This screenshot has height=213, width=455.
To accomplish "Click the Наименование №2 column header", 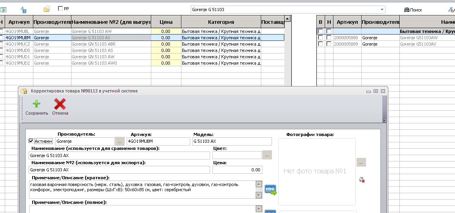I will [111, 22].
